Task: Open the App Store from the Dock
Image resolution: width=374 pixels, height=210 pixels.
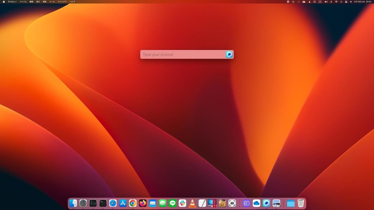Action: 123,203
